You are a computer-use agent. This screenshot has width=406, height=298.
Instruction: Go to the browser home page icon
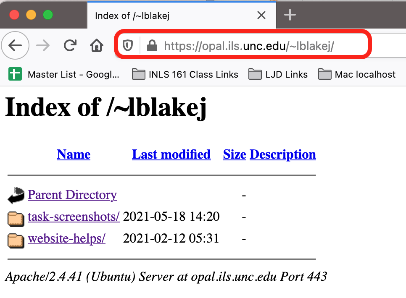click(97, 45)
